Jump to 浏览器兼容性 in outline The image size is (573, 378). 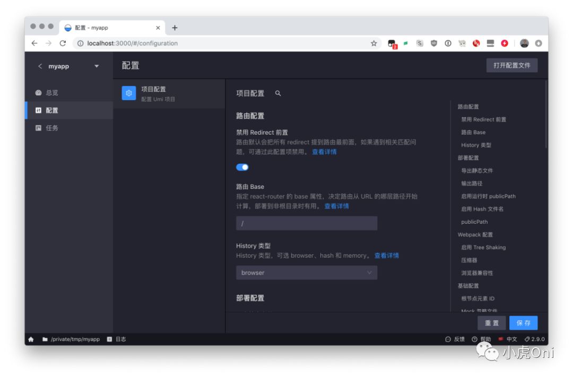(477, 273)
